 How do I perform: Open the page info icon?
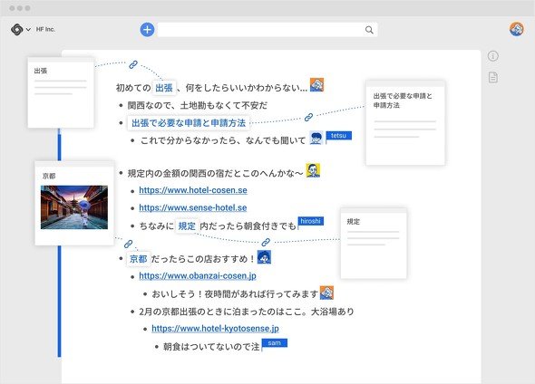point(492,56)
